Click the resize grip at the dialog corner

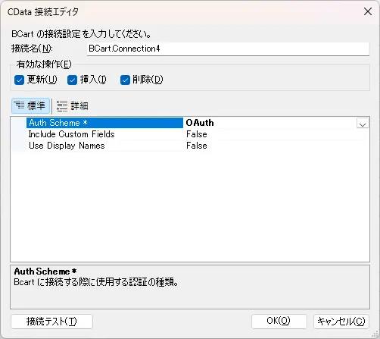(375, 334)
